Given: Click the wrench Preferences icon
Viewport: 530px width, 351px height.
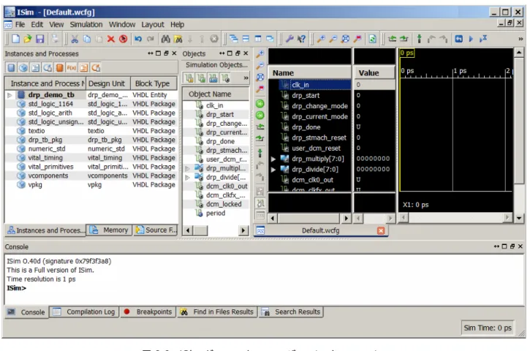Looking at the screenshot, I should click(289, 39).
